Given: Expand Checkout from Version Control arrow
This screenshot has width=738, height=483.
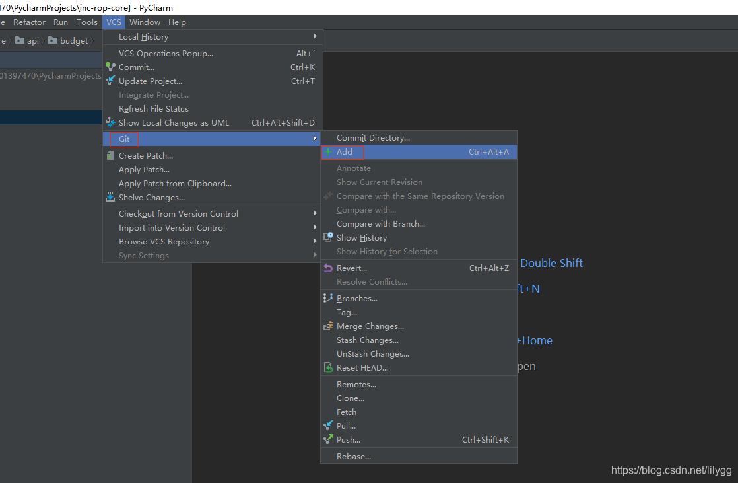Looking at the screenshot, I should tap(315, 213).
